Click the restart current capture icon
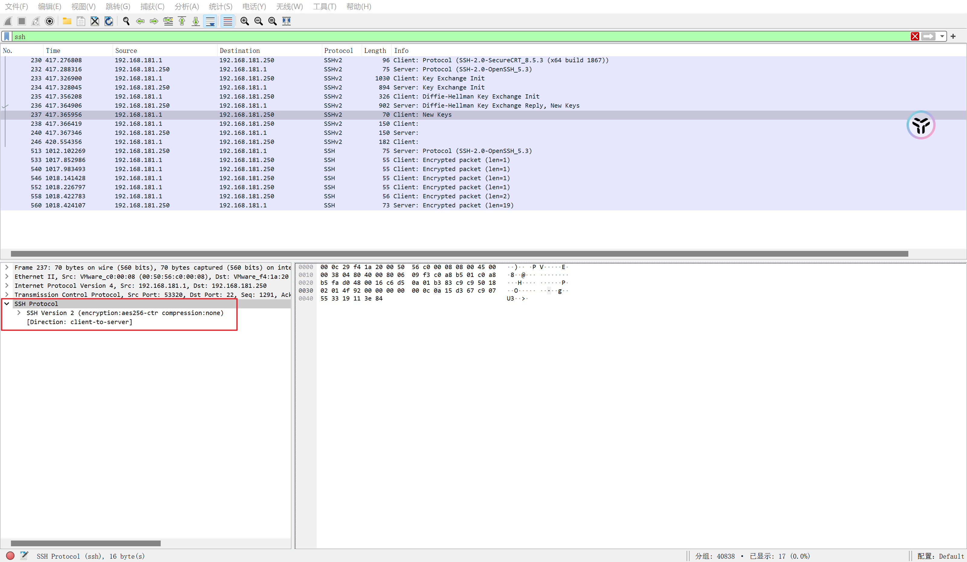 (x=35, y=21)
